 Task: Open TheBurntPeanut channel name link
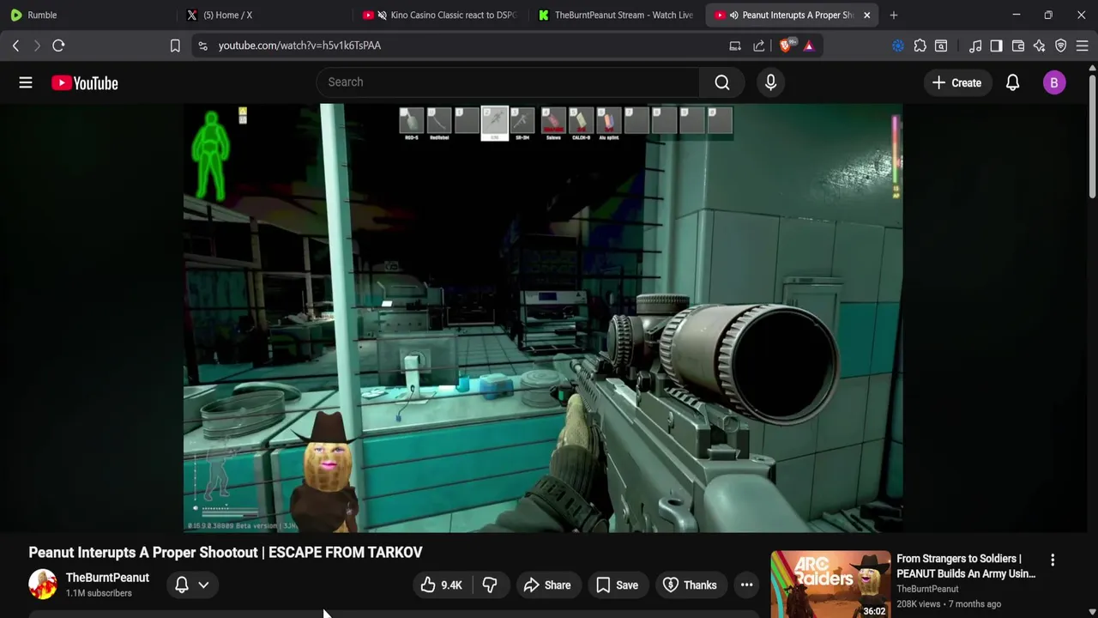pos(107,578)
